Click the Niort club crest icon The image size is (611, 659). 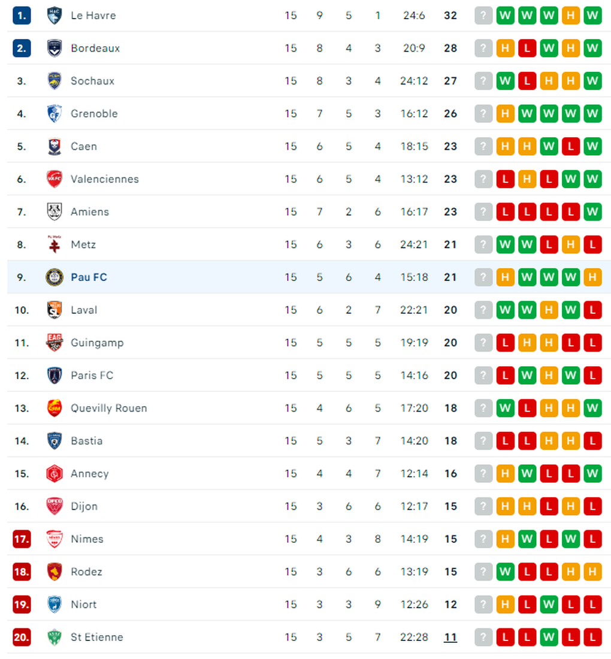(54, 604)
